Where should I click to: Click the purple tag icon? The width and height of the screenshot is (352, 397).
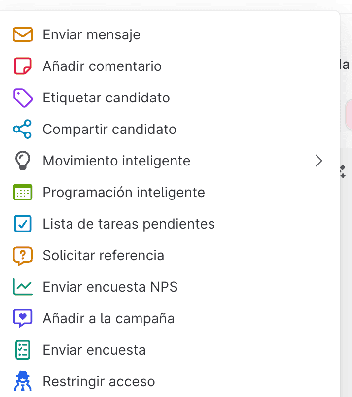click(x=23, y=98)
